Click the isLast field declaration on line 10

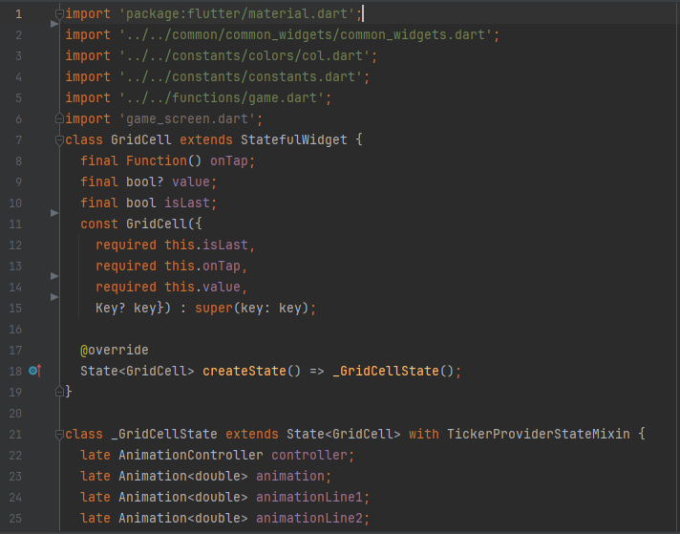(187, 203)
